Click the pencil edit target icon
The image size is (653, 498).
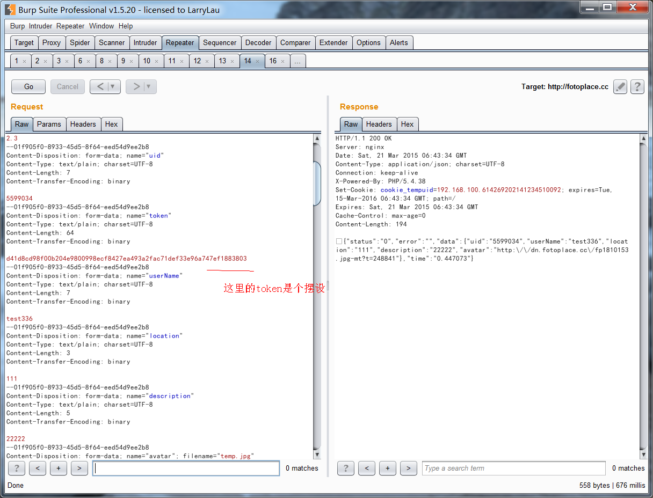(620, 86)
